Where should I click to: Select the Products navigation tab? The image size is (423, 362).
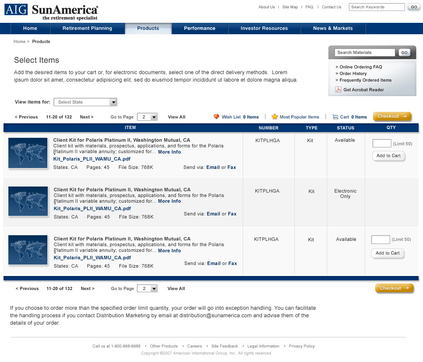click(148, 29)
